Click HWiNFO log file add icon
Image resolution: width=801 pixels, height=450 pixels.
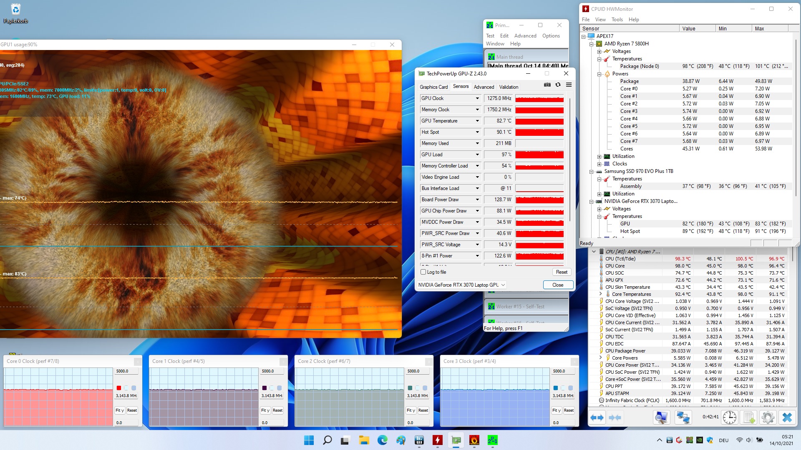pyautogui.click(x=749, y=417)
